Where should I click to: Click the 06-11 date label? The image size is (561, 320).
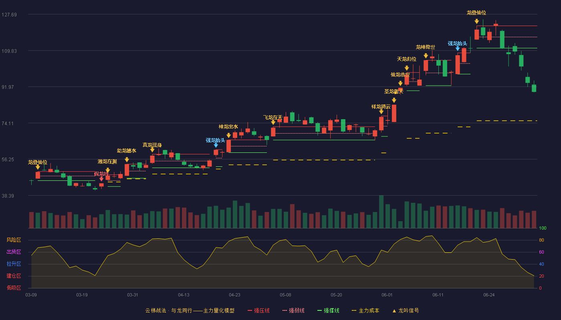pos(438,295)
